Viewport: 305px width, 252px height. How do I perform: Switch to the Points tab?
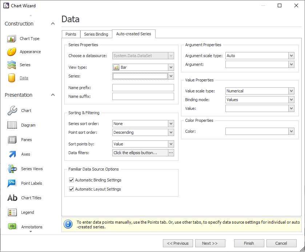pyautogui.click(x=71, y=34)
